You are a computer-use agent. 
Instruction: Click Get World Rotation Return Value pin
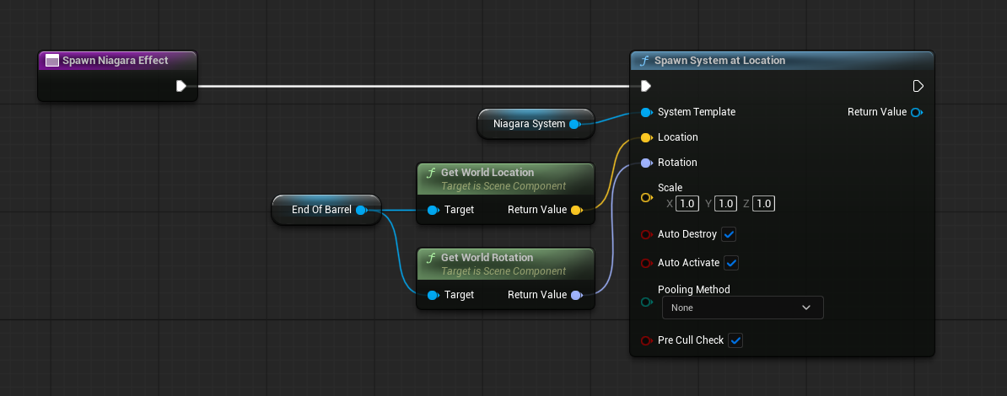pyautogui.click(x=575, y=295)
